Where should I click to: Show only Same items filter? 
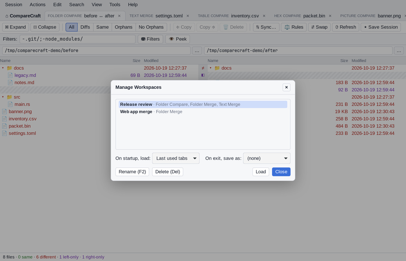[102, 27]
